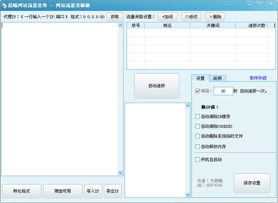Add a keyword with +加词 button

(168, 17)
